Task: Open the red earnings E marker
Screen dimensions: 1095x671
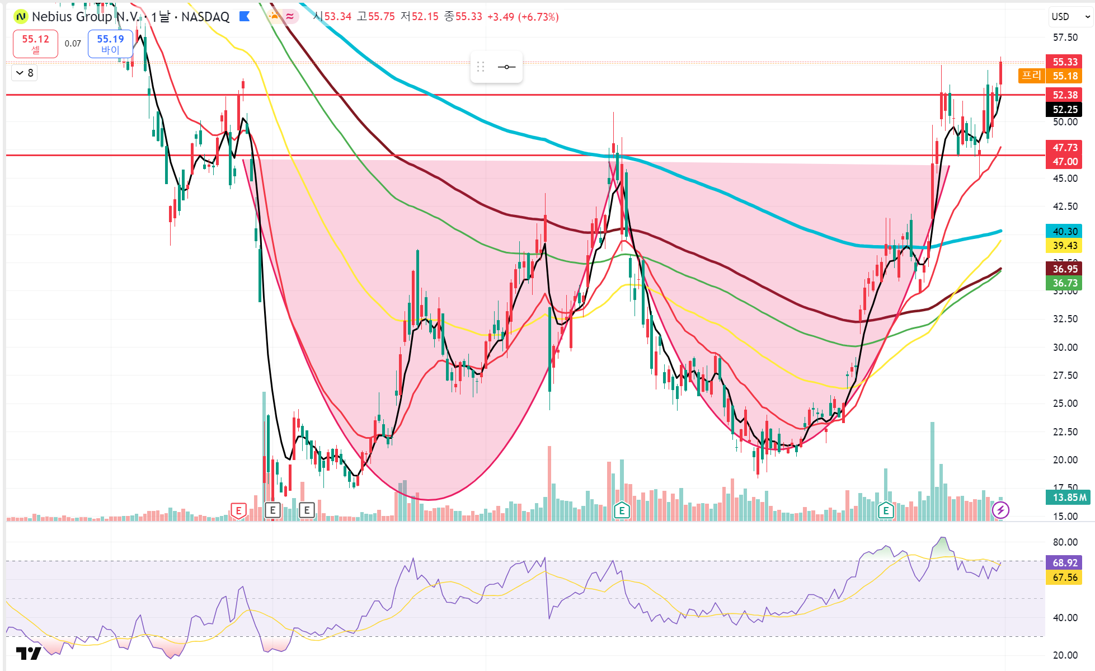Action: [x=239, y=510]
